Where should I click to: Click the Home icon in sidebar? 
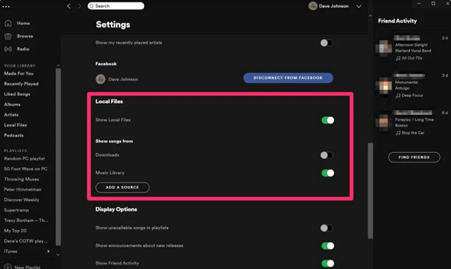pos(8,24)
